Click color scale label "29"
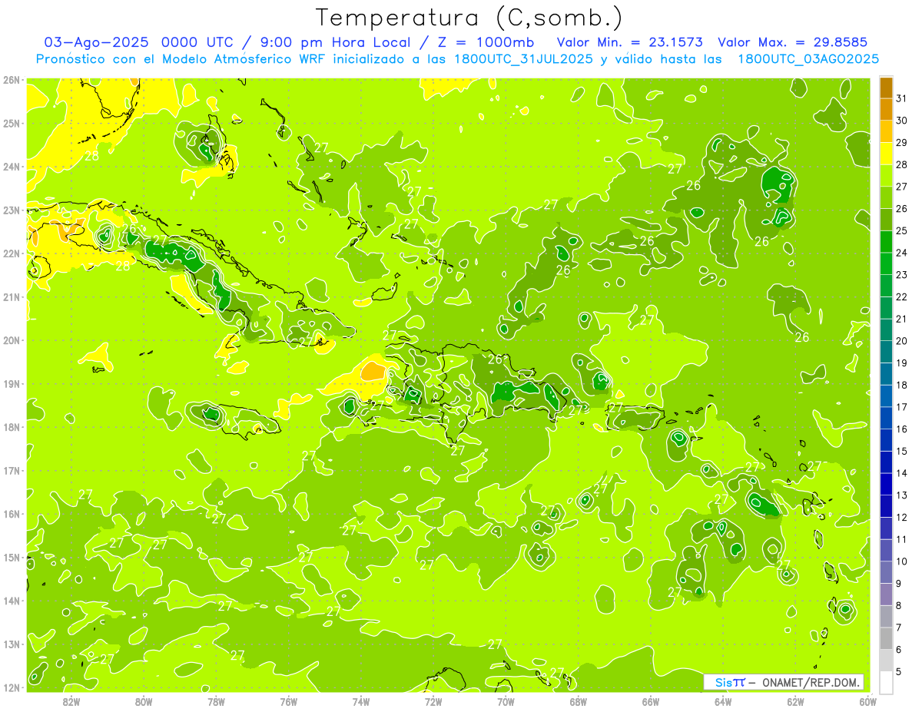The image size is (922, 712). tap(902, 143)
